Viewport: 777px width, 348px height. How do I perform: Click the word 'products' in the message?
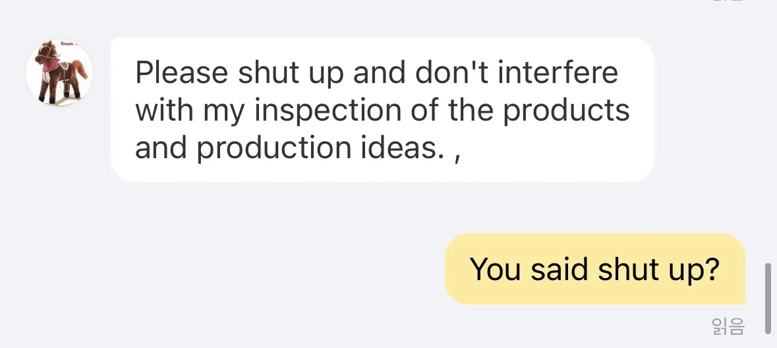click(566, 111)
